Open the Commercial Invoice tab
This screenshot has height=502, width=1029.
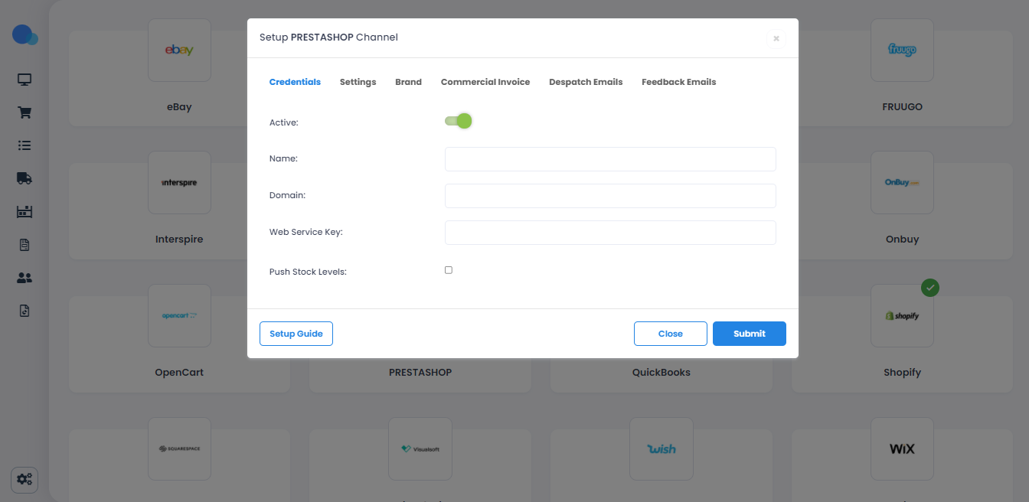pyautogui.click(x=485, y=82)
